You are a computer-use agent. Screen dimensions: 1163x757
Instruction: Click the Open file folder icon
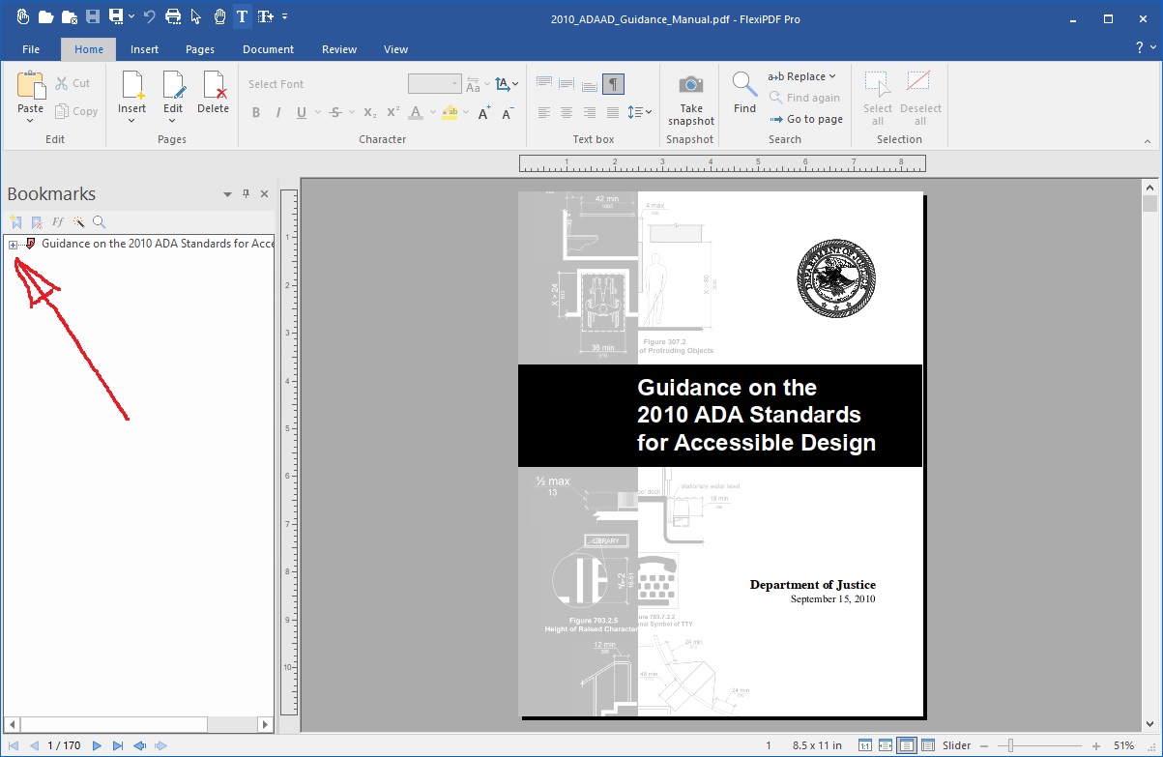[x=45, y=16]
